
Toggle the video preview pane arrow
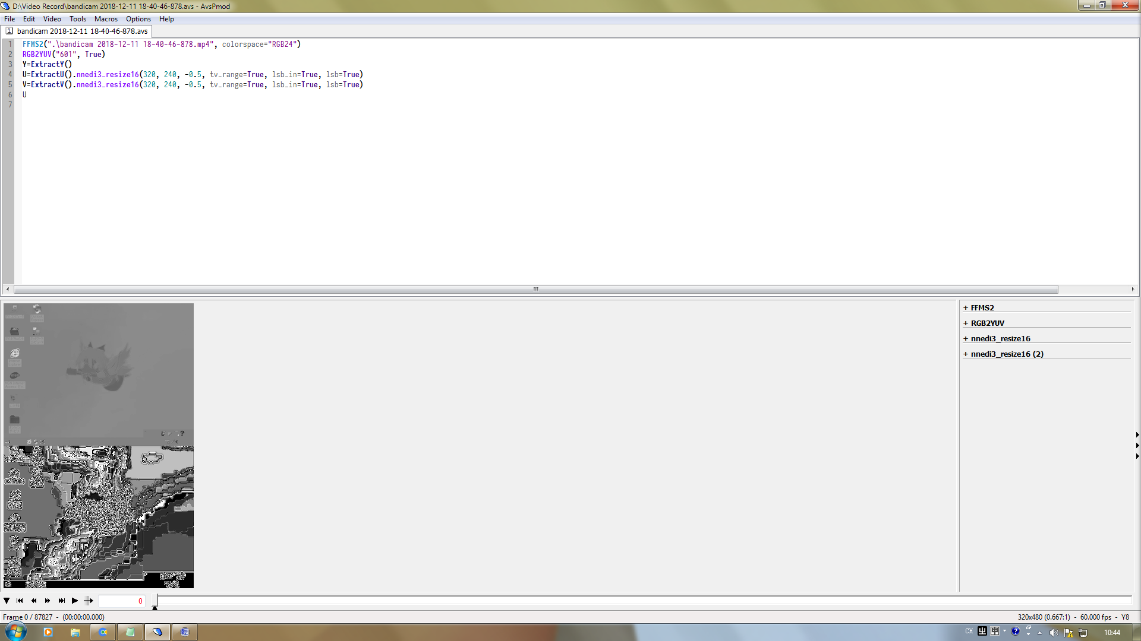(x=7, y=601)
